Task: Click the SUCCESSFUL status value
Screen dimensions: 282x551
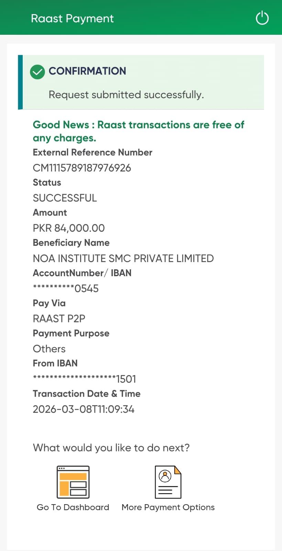Action: pos(65,198)
